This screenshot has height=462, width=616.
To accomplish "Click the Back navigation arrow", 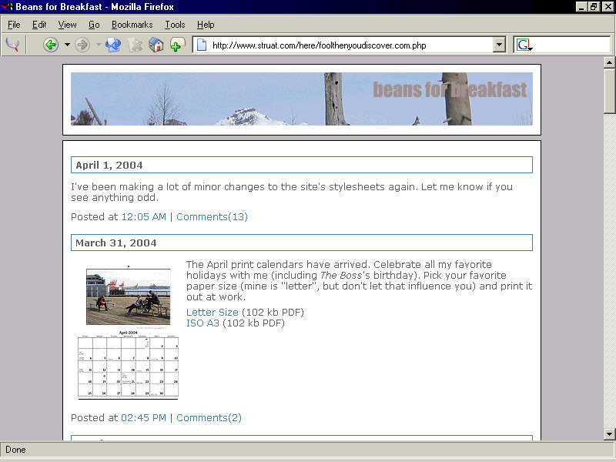I will point(51,45).
